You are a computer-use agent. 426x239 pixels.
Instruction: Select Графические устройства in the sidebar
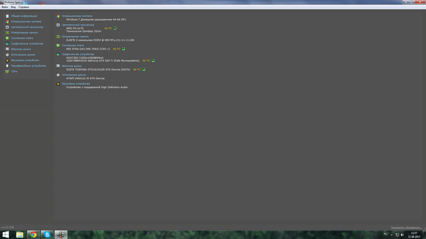27,44
